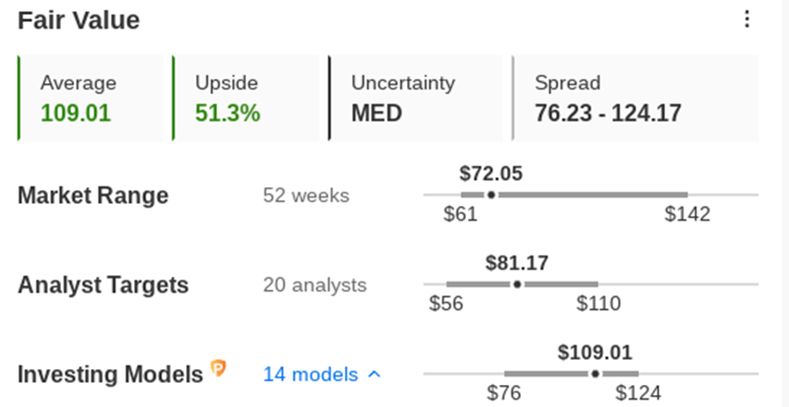Click the 14 models link
The image size is (789, 407).
coord(311,375)
